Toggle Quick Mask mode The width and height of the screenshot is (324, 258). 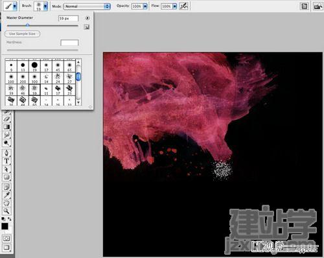pos(6,239)
